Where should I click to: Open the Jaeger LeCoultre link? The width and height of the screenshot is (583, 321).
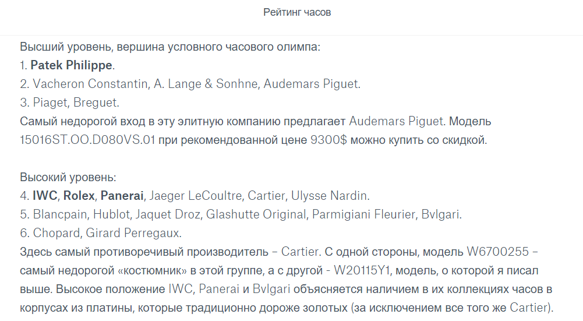197,196
